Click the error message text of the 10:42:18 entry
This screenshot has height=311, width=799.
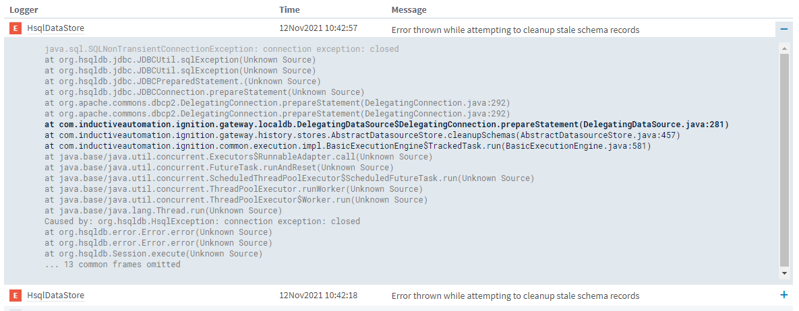coord(515,296)
